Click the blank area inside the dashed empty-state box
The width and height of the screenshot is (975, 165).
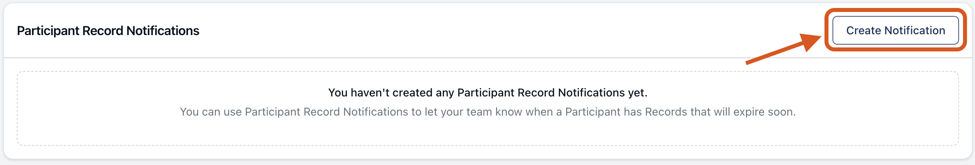pyautogui.click(x=487, y=132)
